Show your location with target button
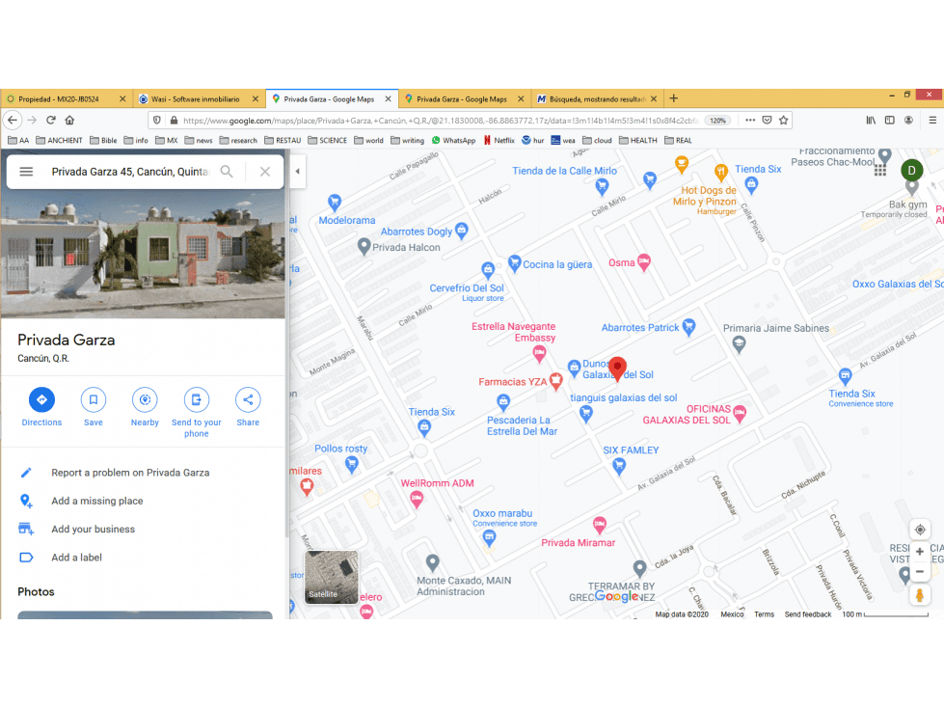This screenshot has height=708, width=944. coord(920,530)
